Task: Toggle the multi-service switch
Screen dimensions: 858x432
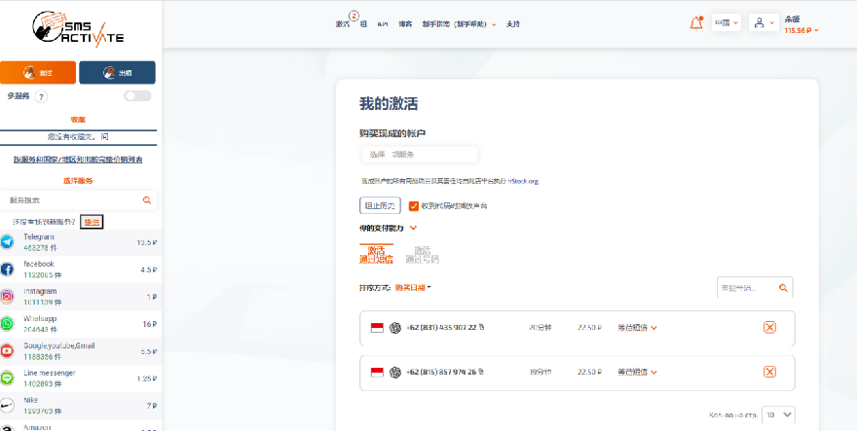Action: coord(137,96)
